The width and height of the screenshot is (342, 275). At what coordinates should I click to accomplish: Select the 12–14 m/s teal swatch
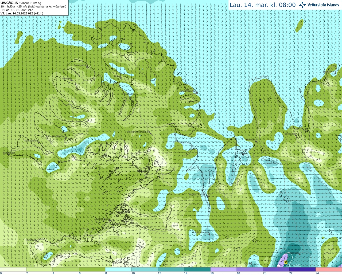coord(171,269)
